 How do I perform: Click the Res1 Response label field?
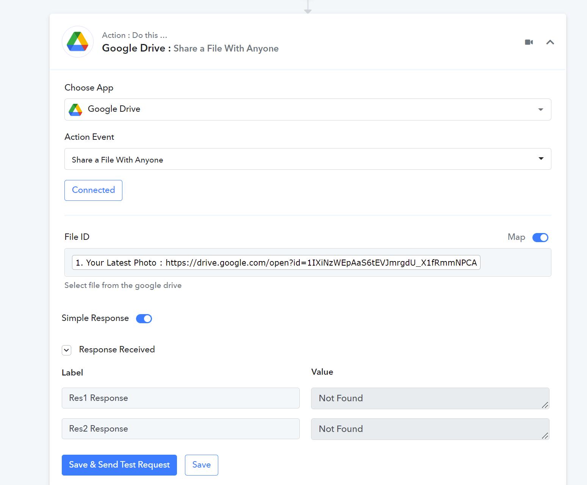[180, 398]
